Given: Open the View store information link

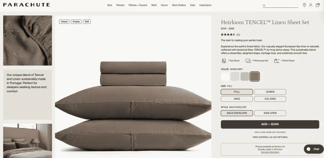Looking at the screenshot, I should click(270, 152).
